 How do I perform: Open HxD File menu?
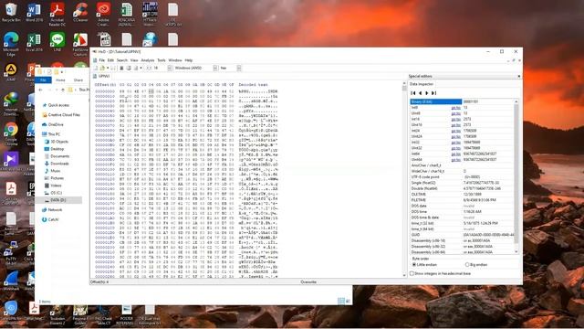101,60
